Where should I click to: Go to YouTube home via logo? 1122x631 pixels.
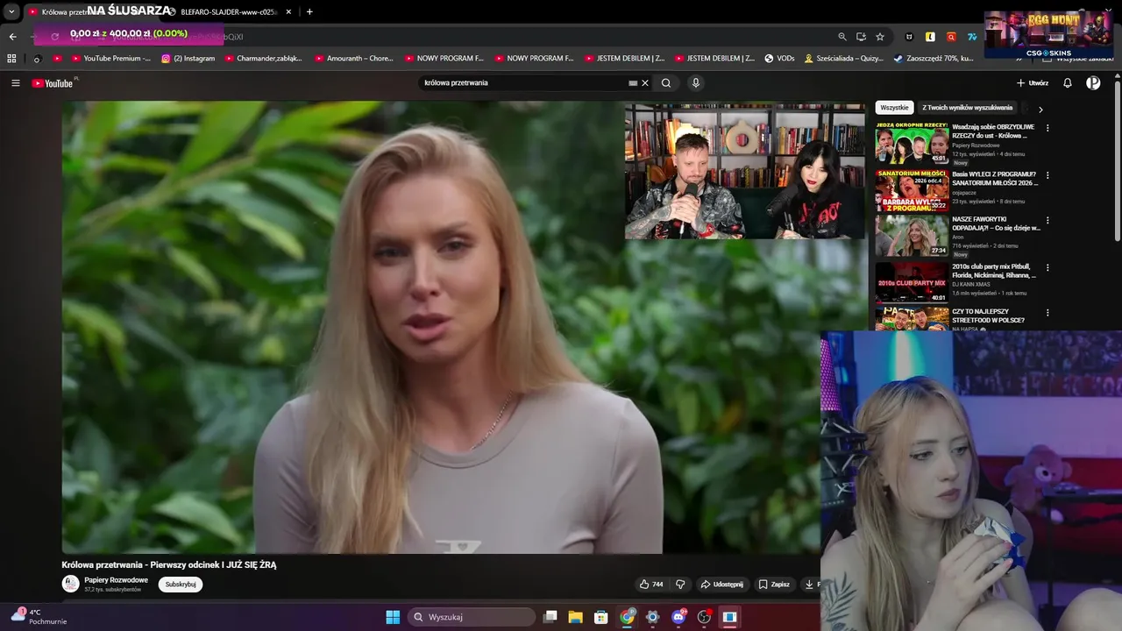pyautogui.click(x=53, y=82)
